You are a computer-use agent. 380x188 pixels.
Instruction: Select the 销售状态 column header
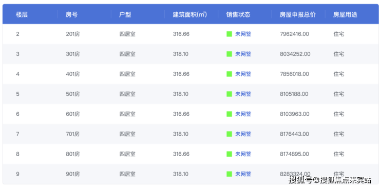click(x=238, y=15)
